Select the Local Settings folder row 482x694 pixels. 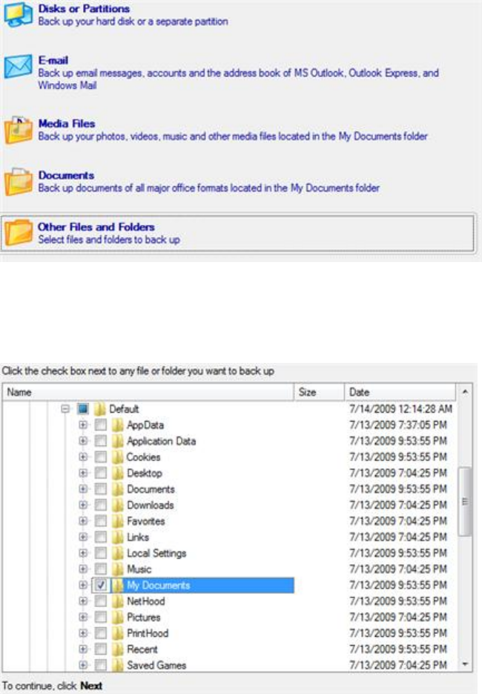pyautogui.click(x=156, y=554)
